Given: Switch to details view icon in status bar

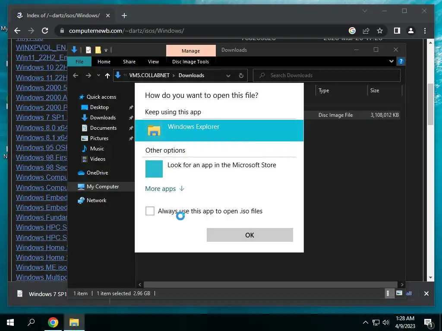Looking at the screenshot, I should point(388,293).
